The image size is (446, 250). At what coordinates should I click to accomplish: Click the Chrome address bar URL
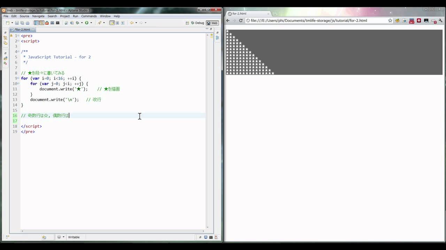pyautogui.click(x=309, y=20)
